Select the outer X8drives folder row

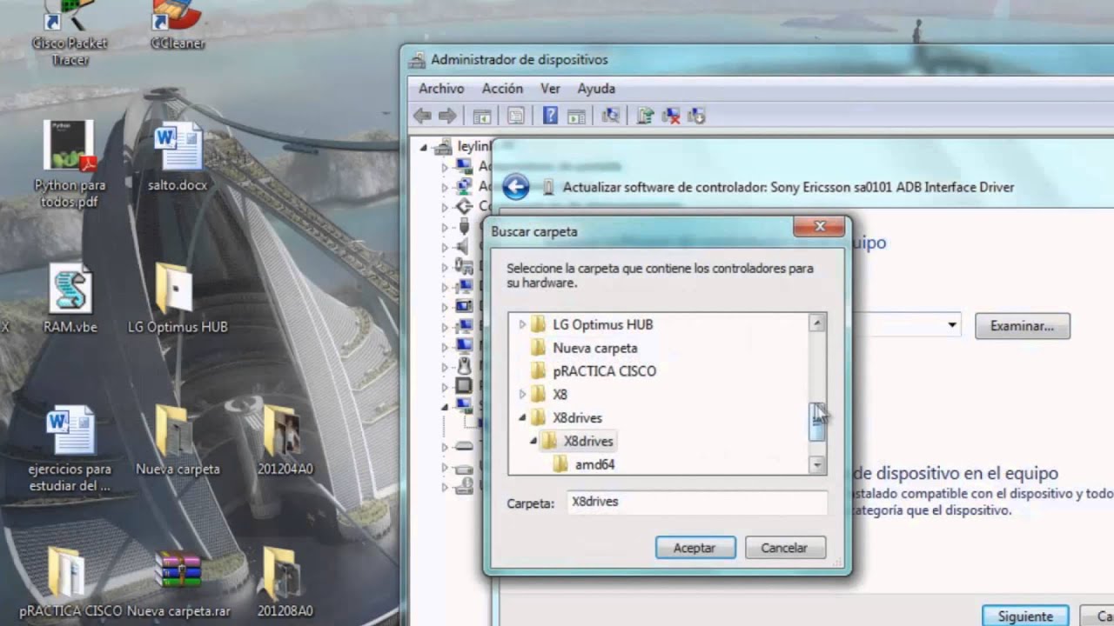click(x=577, y=418)
